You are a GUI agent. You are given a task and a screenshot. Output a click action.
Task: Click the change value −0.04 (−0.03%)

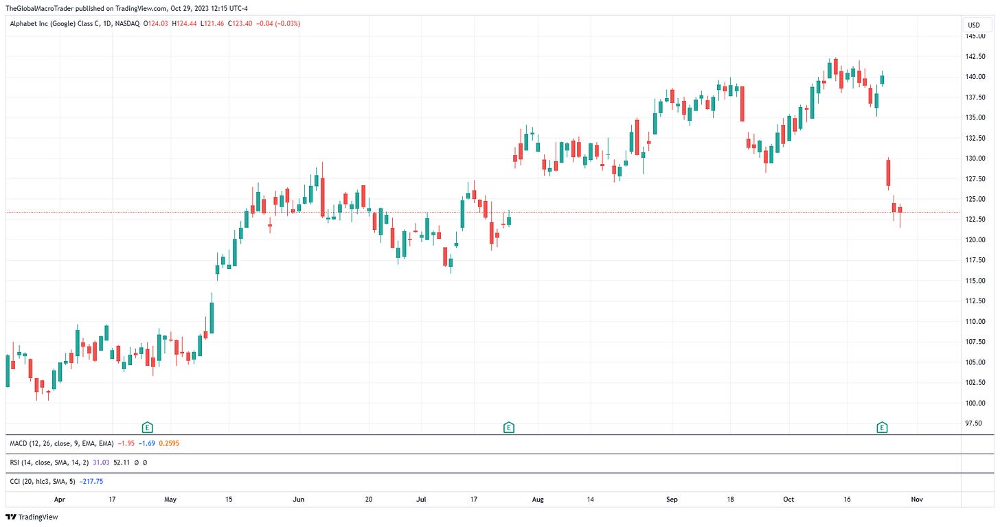[277, 23]
